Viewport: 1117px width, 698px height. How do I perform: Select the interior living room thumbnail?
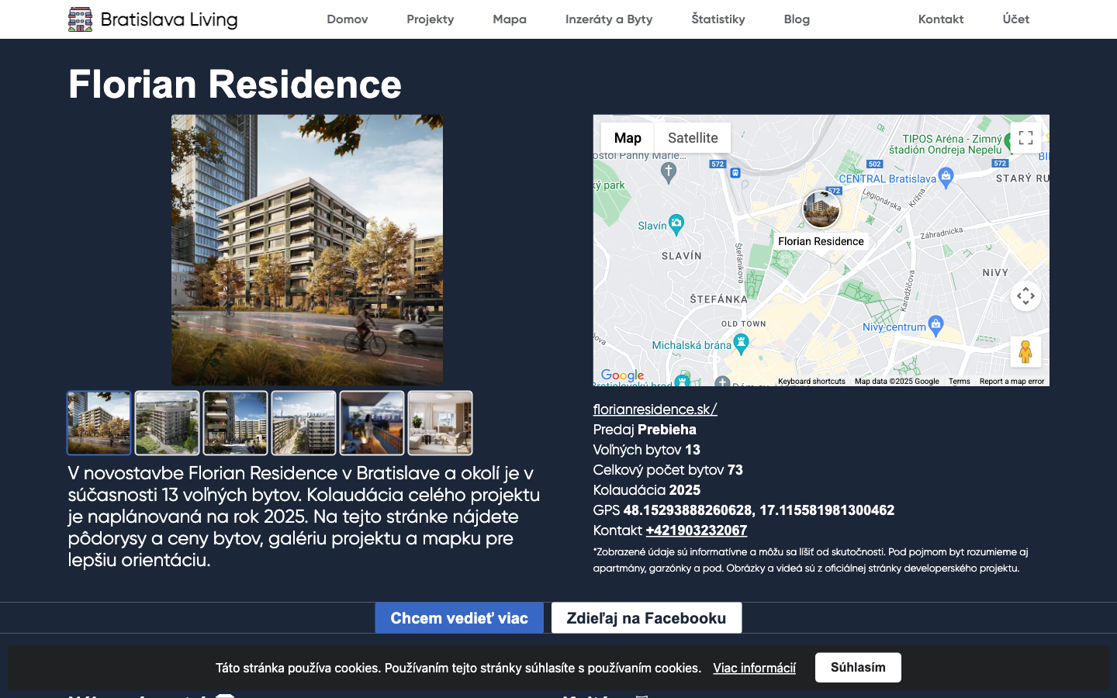(x=440, y=423)
